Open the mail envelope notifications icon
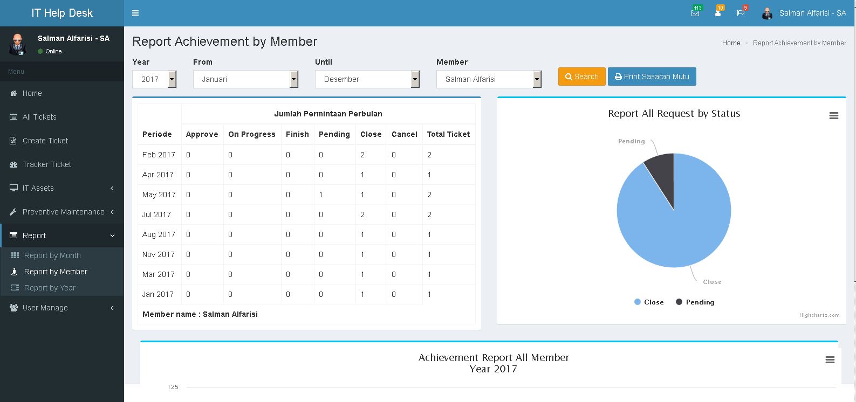Viewport: 856px width, 402px height. 695,13
